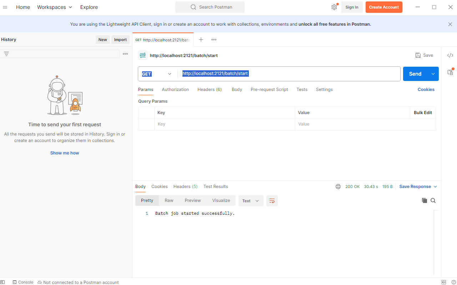The image size is (457, 285).
Task: Select Pretty response view
Action: pyautogui.click(x=147, y=200)
